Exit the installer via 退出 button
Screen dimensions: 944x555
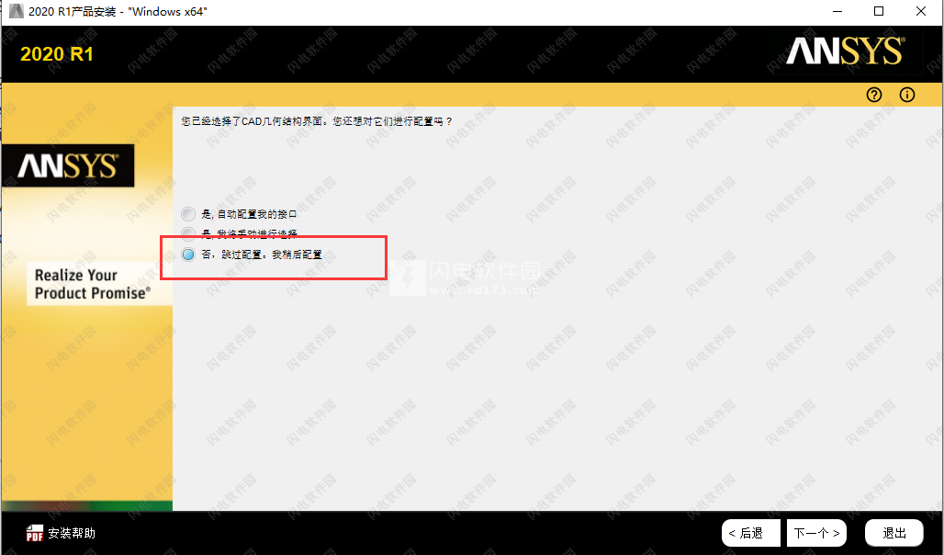click(x=894, y=533)
